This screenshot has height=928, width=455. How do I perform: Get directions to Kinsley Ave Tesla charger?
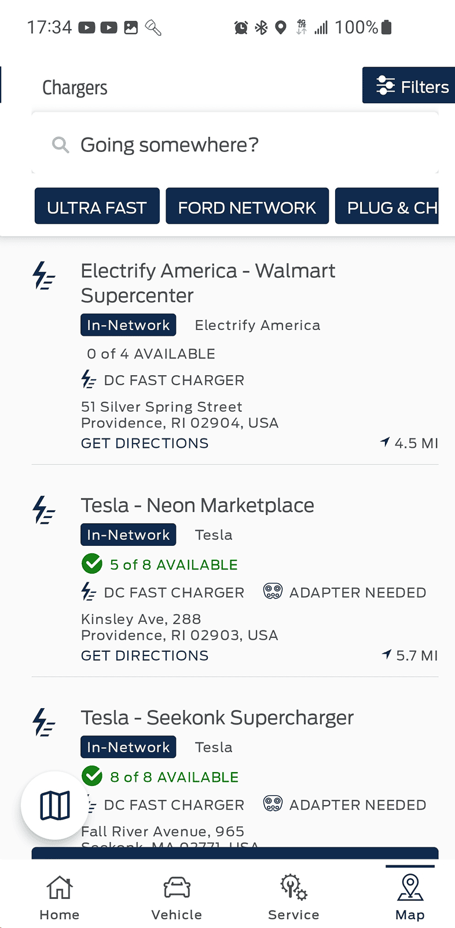pos(145,655)
